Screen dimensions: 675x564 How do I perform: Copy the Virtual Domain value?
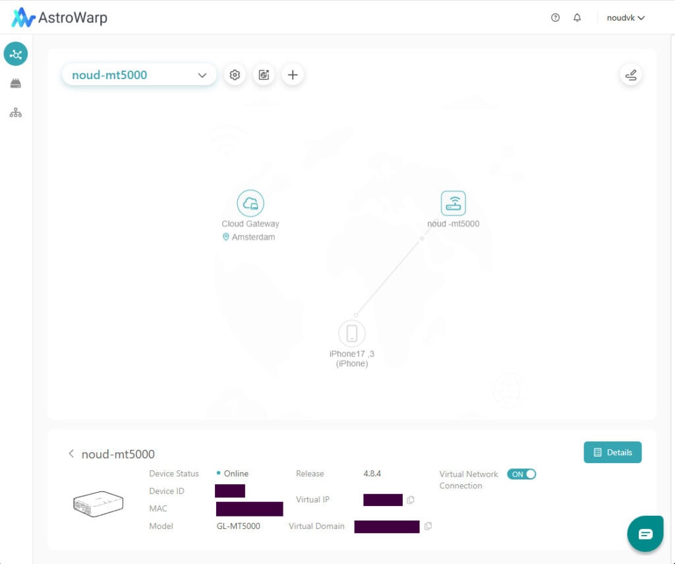tap(428, 526)
